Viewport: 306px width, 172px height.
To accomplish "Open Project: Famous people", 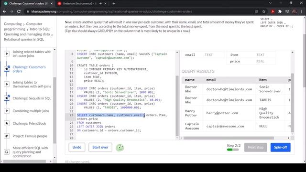I will [x=30, y=136].
